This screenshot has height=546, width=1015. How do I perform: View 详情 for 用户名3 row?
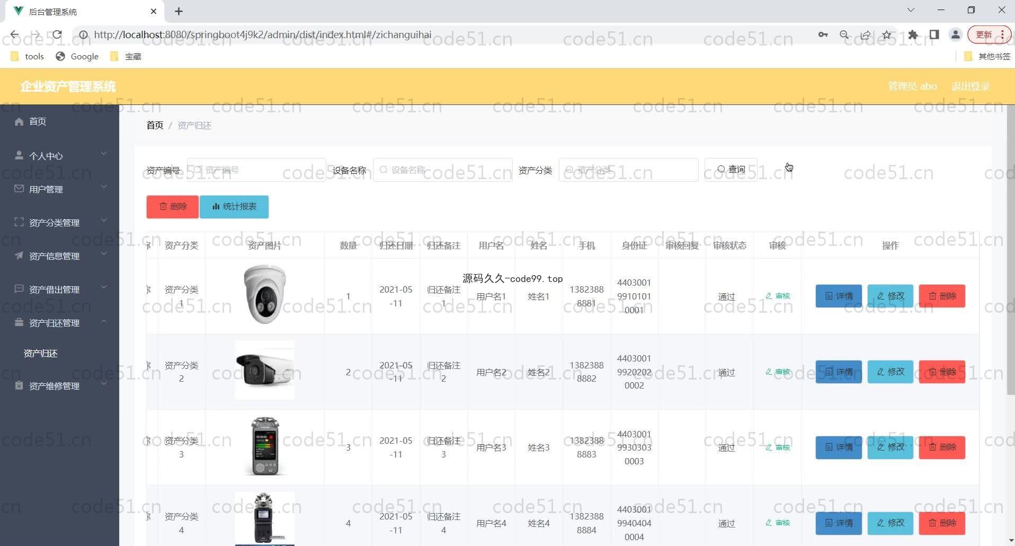[839, 447]
